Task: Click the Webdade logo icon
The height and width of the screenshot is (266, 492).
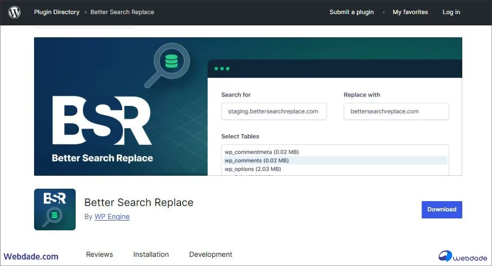Action: (446, 256)
